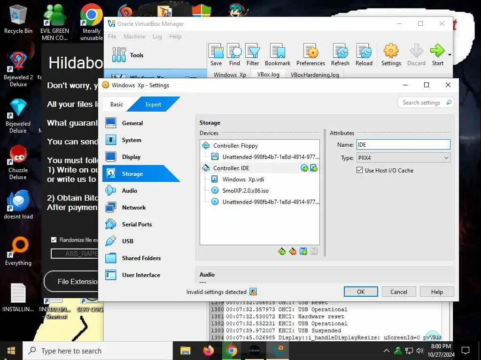Click the Find toolbar icon
Viewport: 481px width, 360px height.
tap(234, 54)
